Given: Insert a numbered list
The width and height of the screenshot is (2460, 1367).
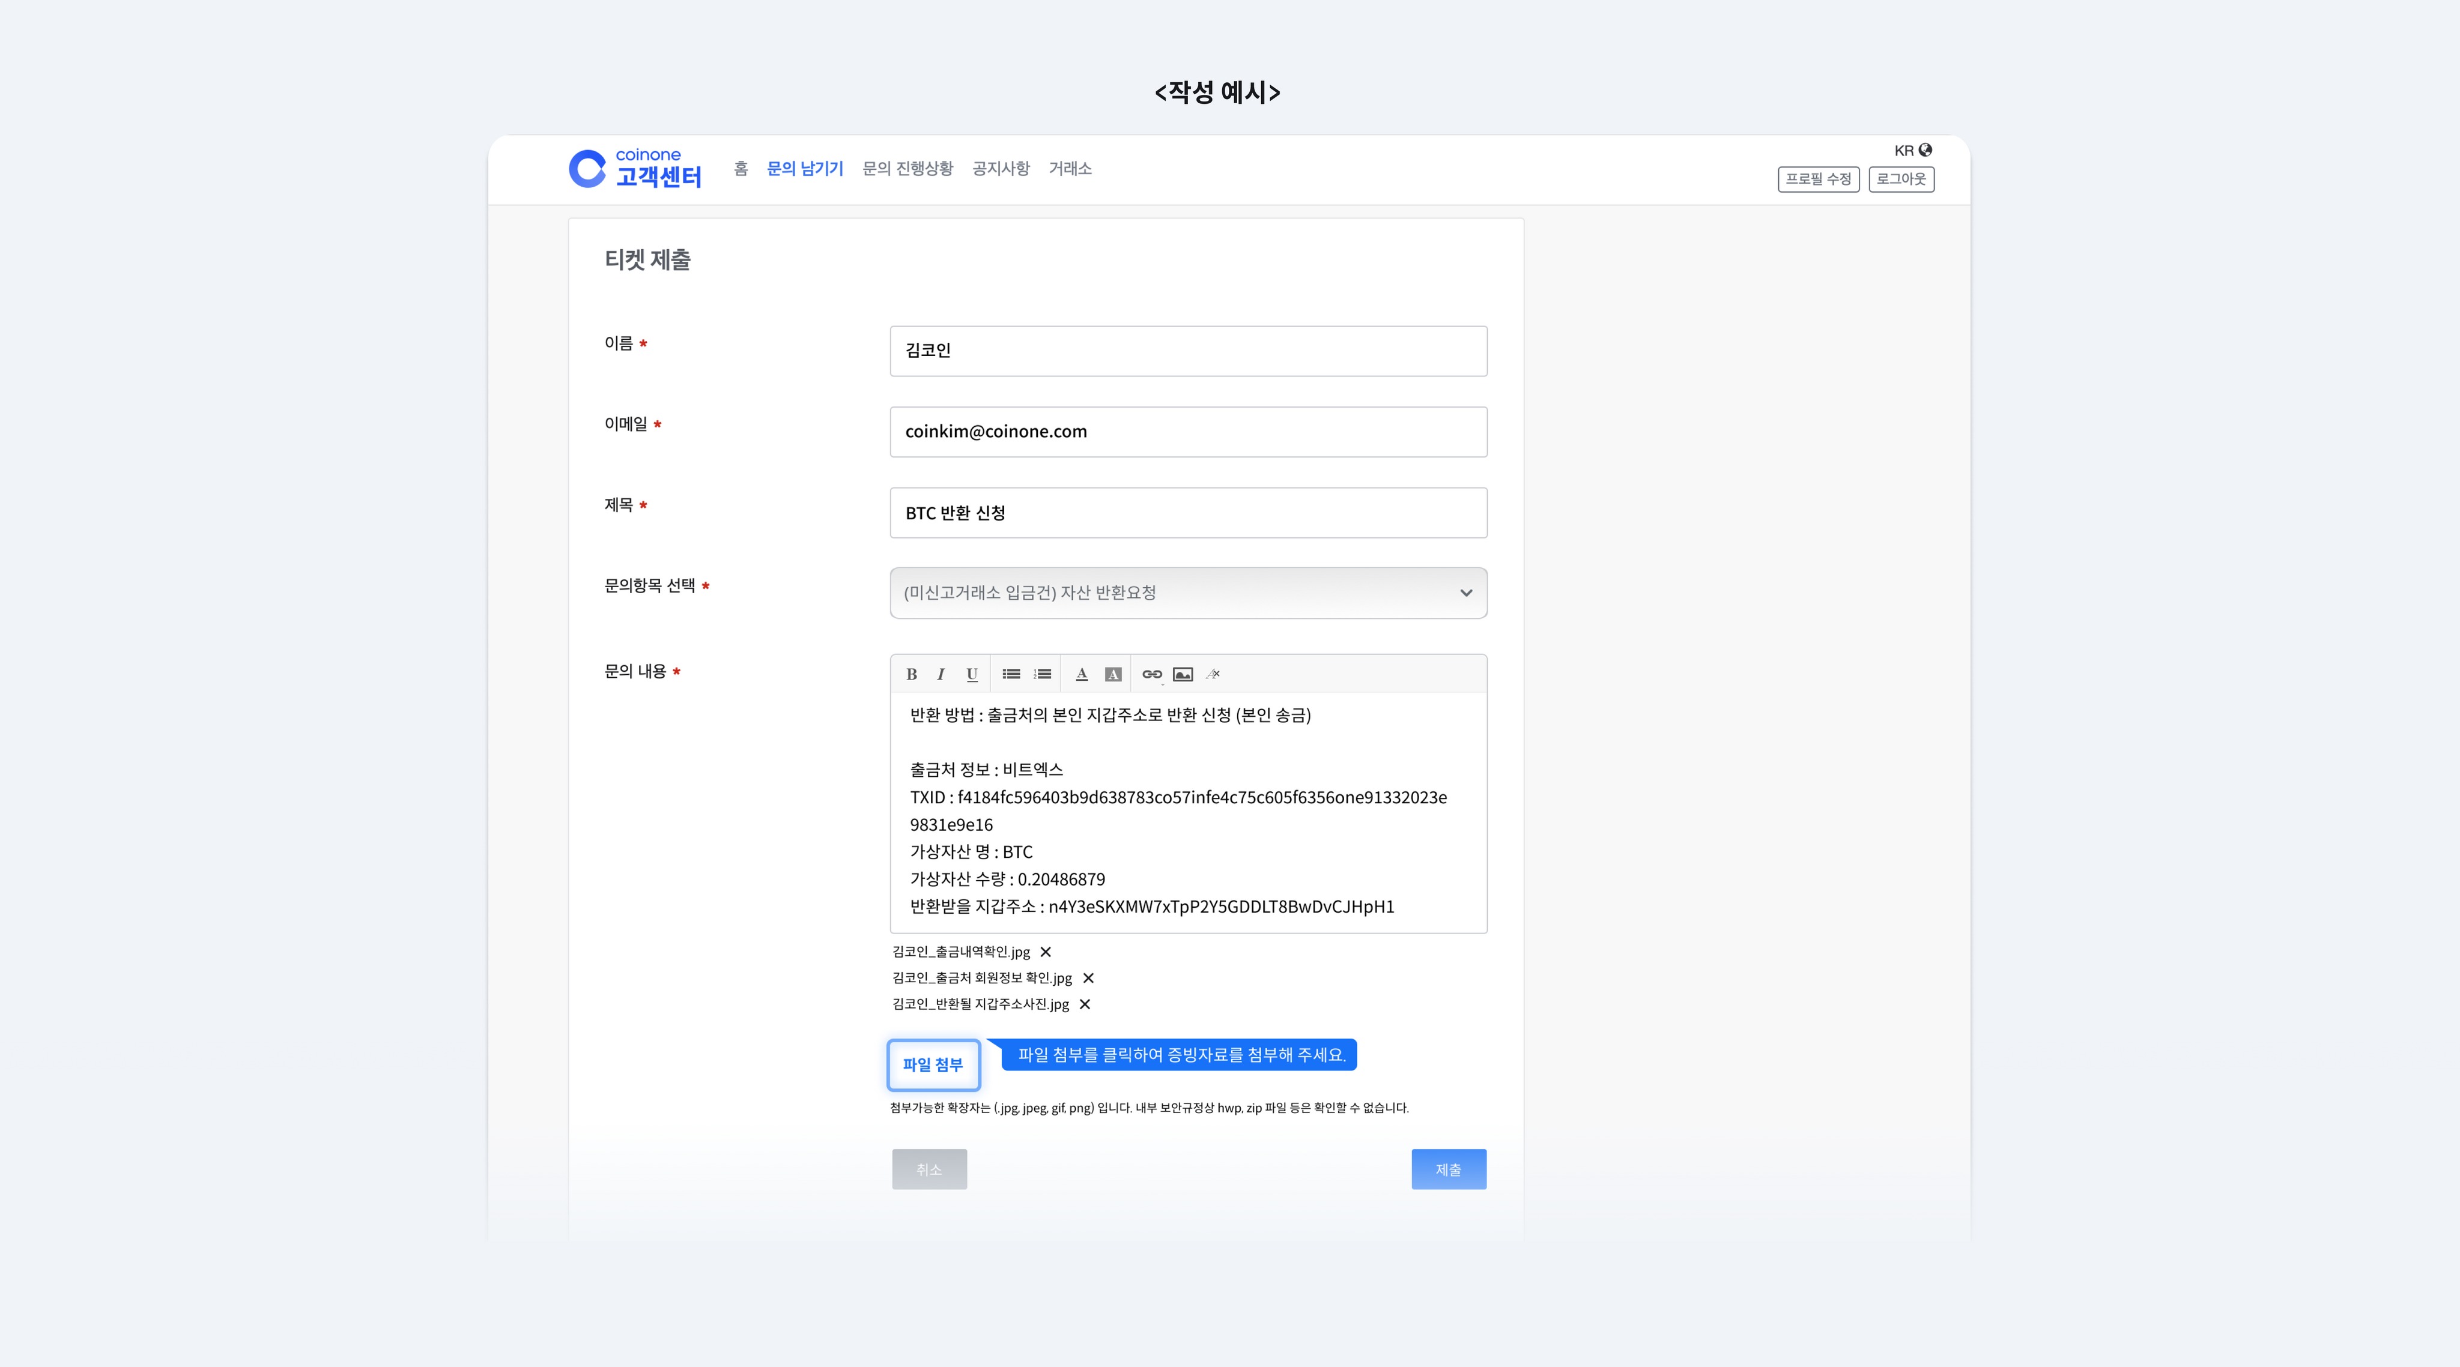Looking at the screenshot, I should 1042,674.
